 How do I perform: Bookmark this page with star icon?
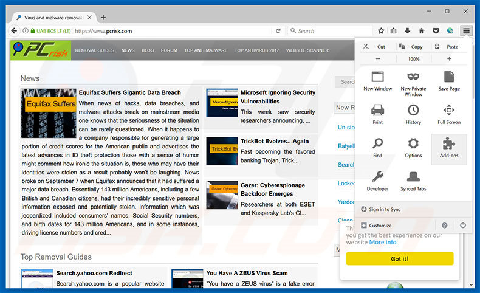(x=381, y=30)
